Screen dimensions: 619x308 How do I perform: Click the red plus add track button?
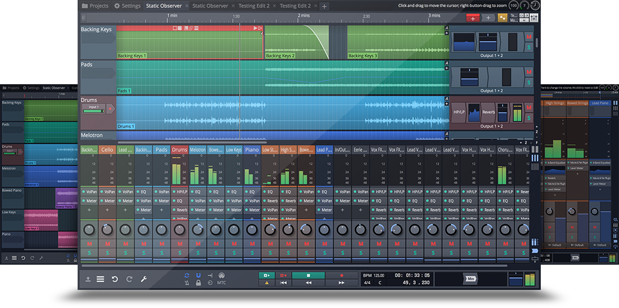(473, 18)
